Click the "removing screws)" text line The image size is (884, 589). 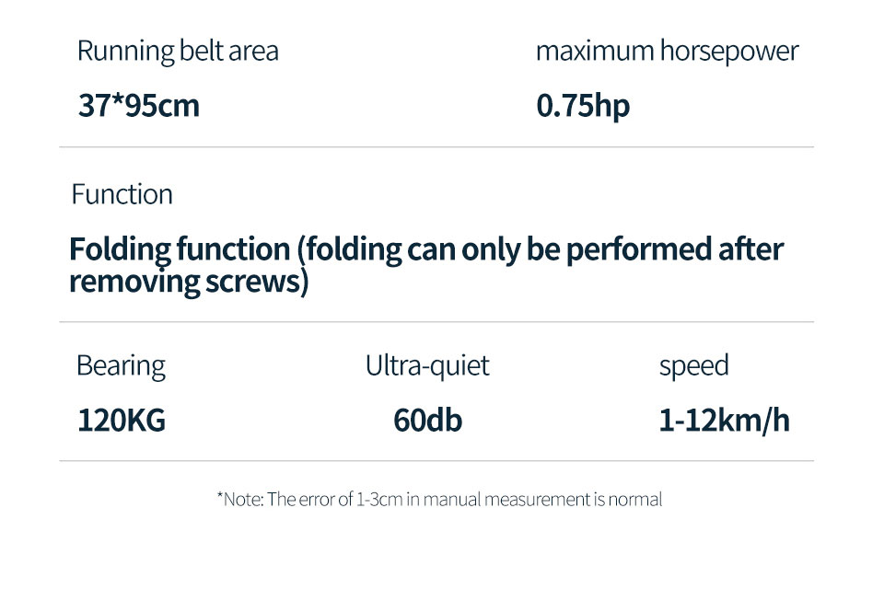click(x=188, y=282)
